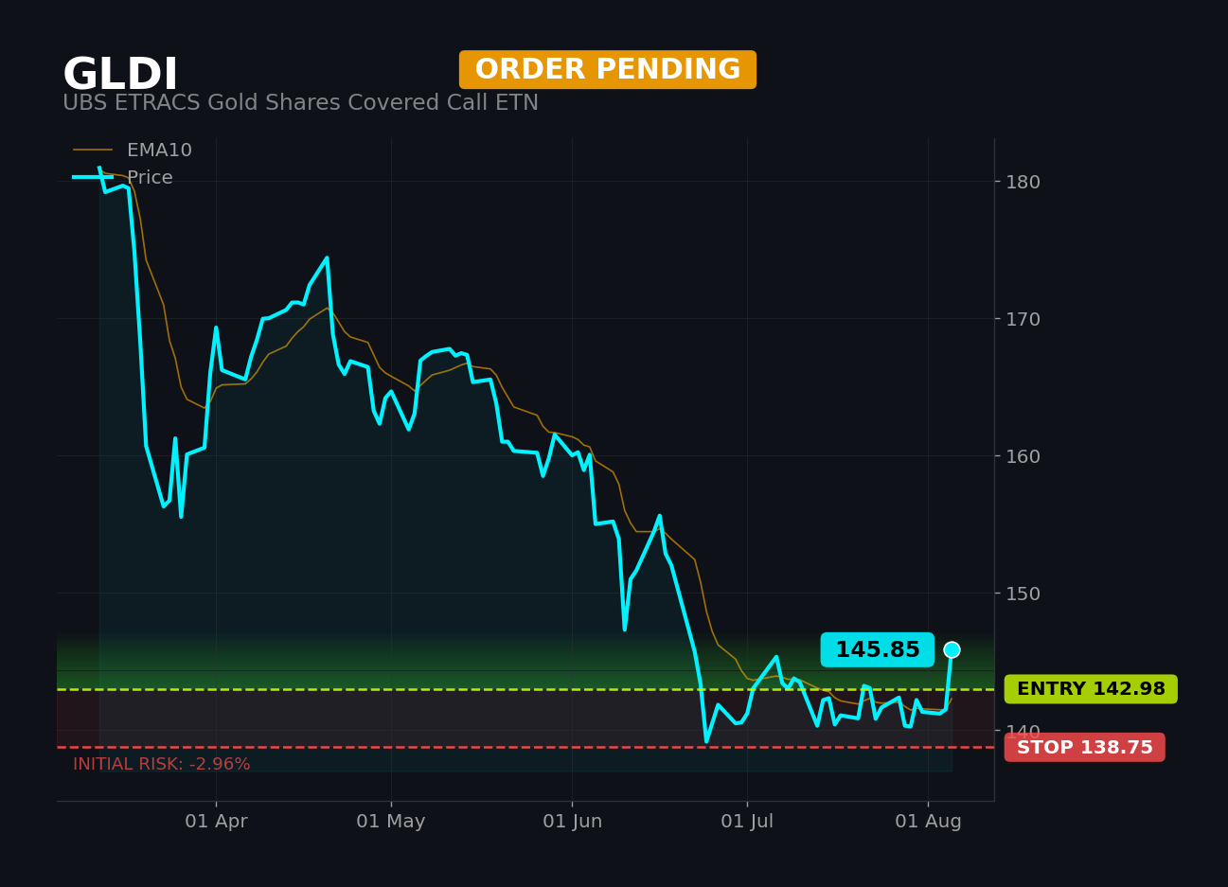Click the 01 Jun date label
The width and height of the screenshot is (1228, 887).
572,822
